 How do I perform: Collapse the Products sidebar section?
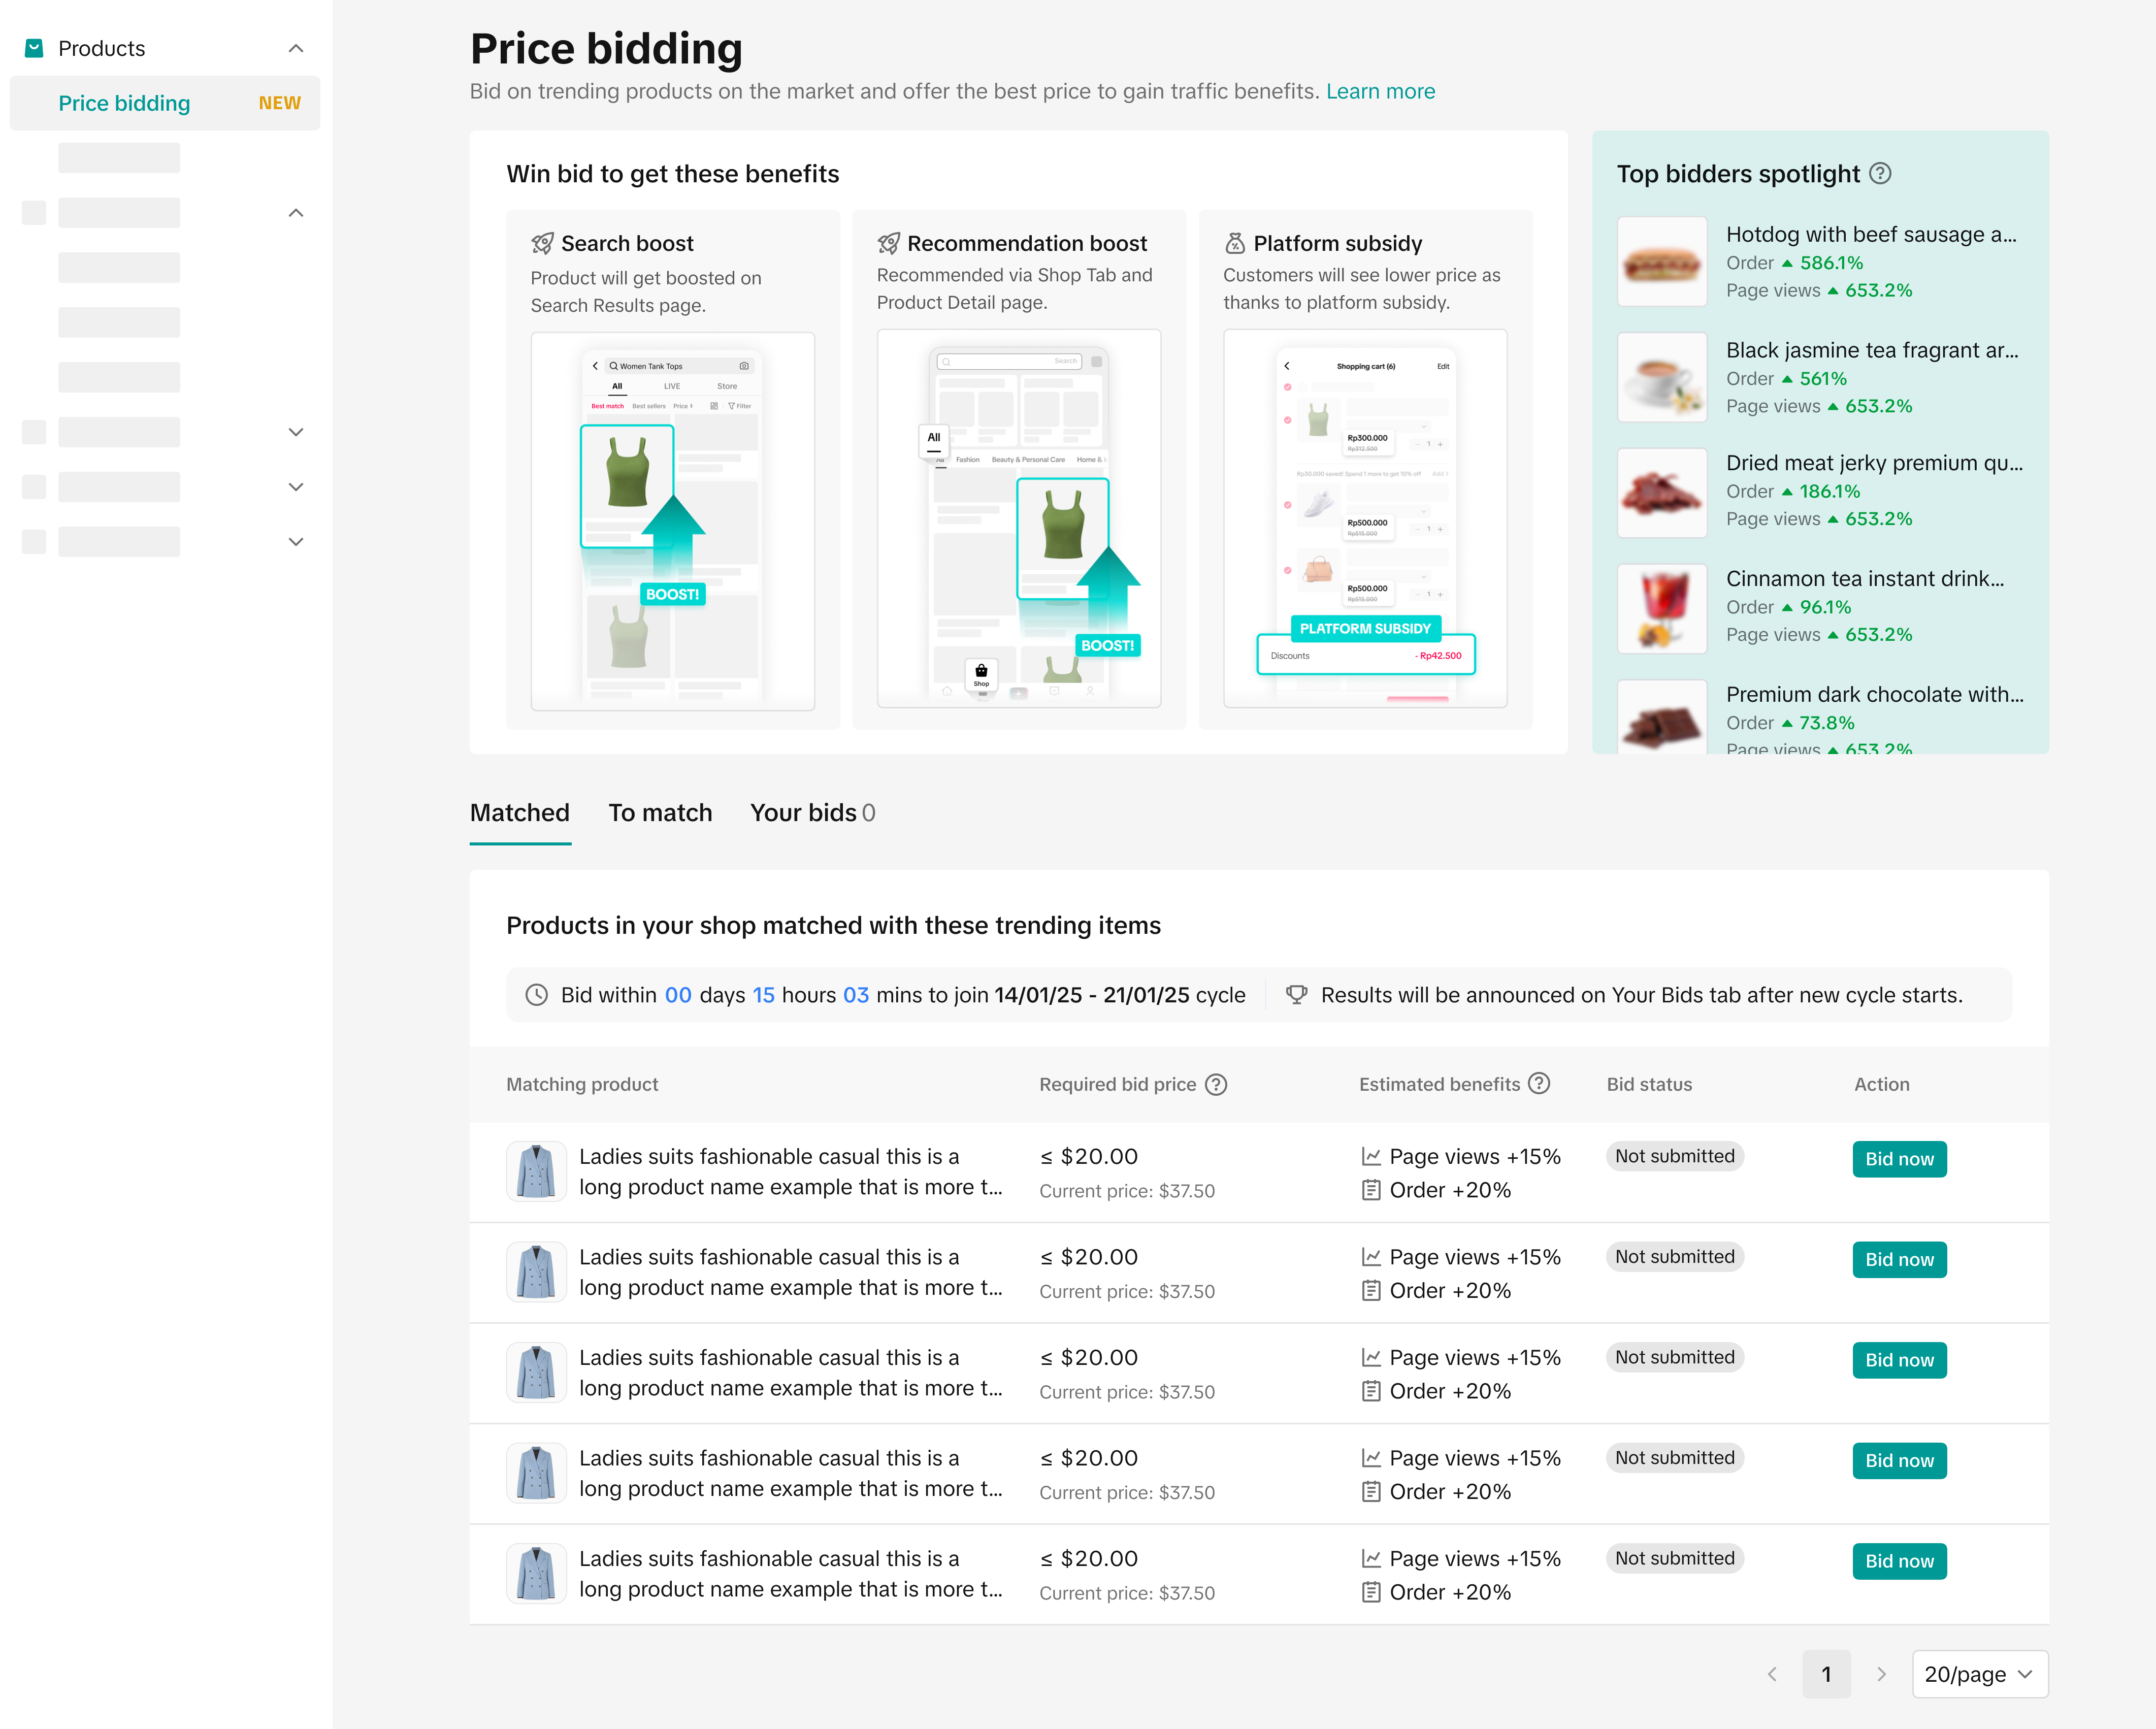click(296, 48)
